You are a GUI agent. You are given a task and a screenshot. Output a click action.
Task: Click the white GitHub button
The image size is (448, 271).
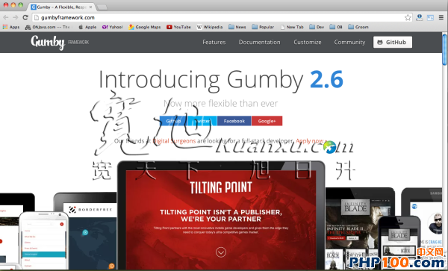click(x=393, y=42)
